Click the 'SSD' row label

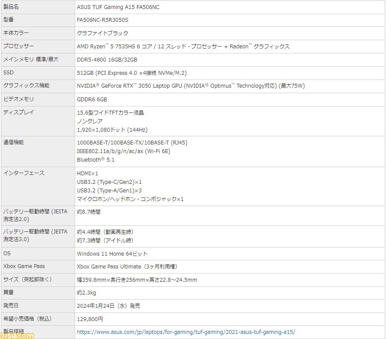pyautogui.click(x=9, y=73)
